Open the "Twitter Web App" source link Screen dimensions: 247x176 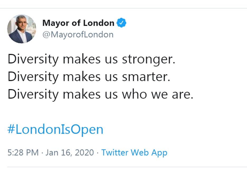(134, 153)
